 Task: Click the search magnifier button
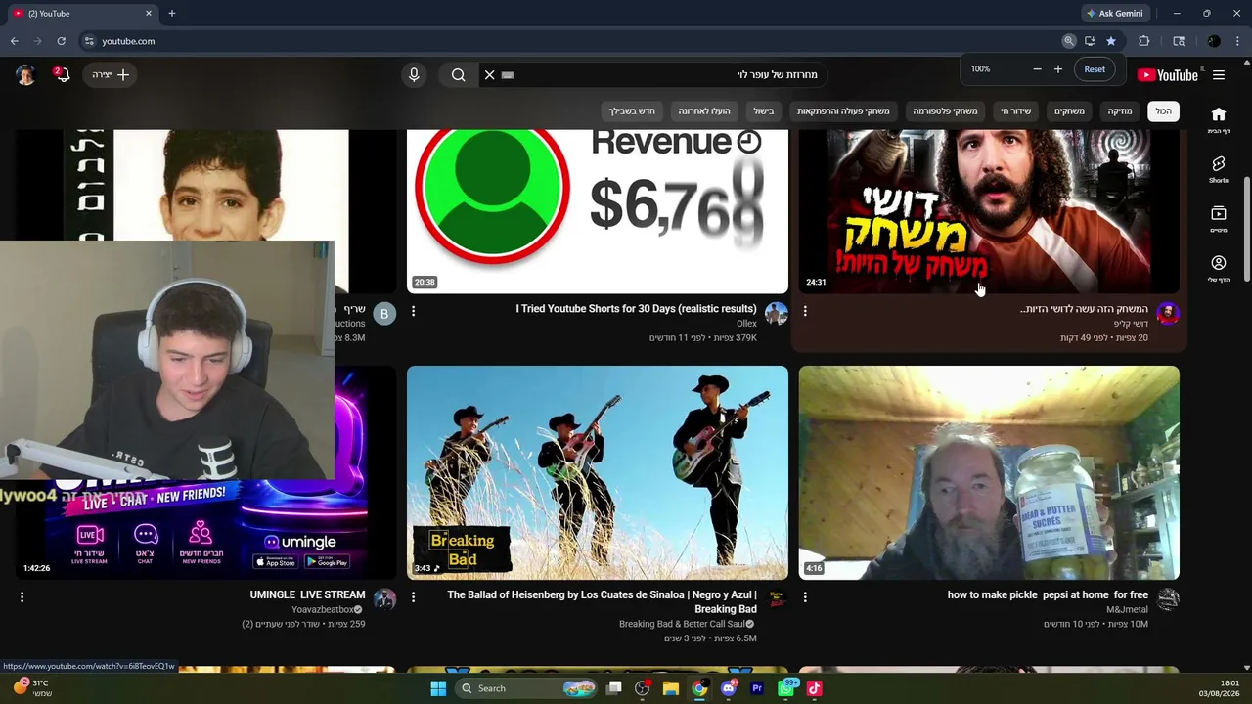[x=459, y=75]
